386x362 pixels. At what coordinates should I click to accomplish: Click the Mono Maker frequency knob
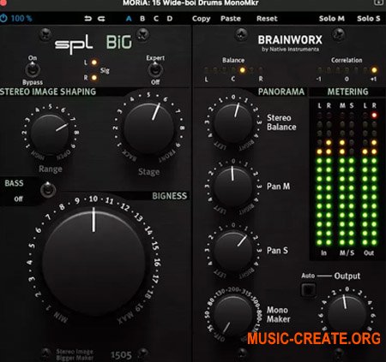[x=233, y=315]
